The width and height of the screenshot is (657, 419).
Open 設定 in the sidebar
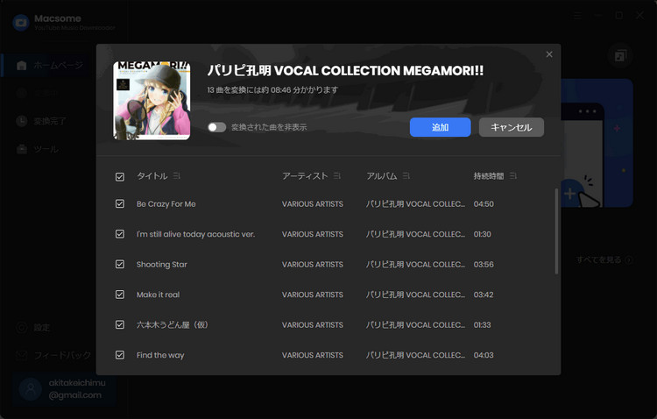click(41, 327)
